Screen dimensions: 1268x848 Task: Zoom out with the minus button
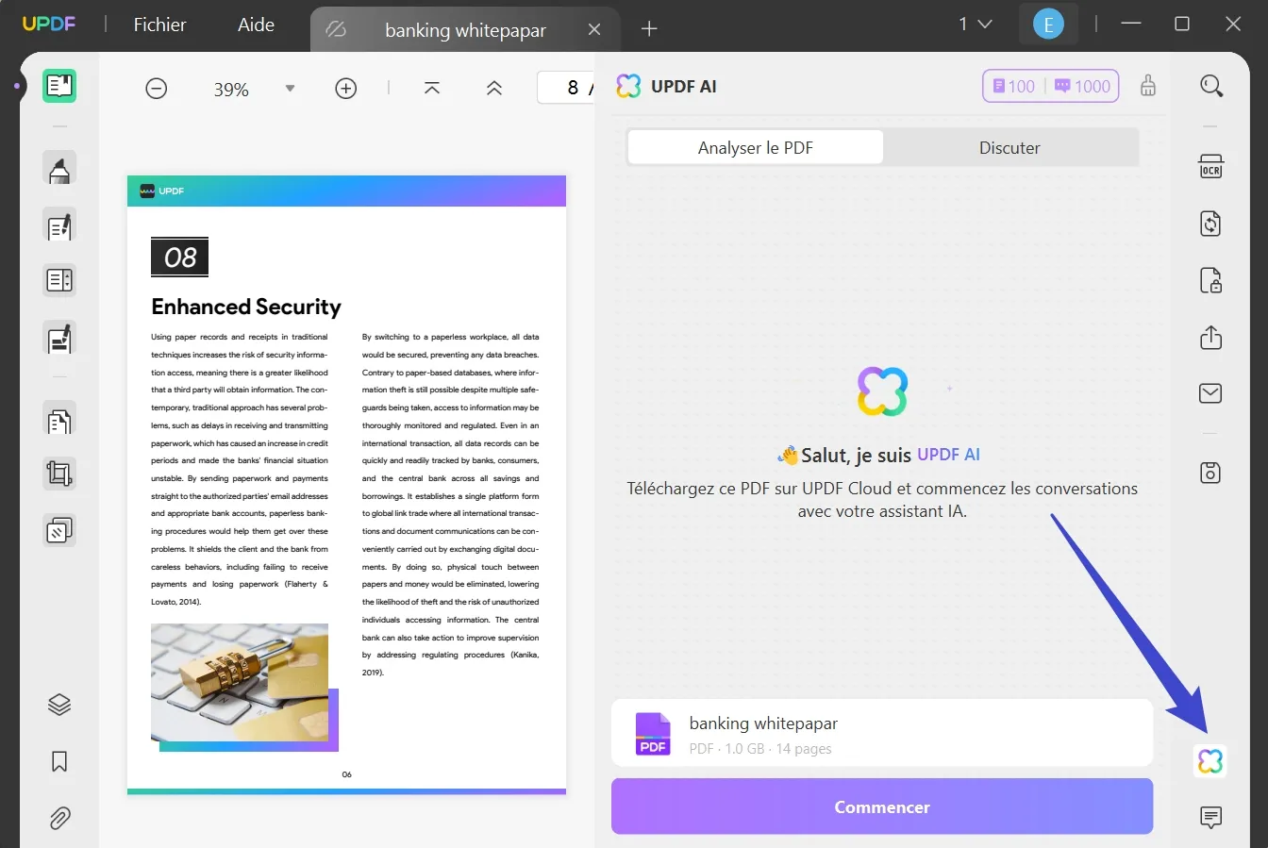coord(157,89)
